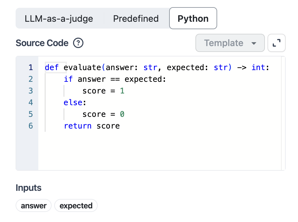Screen dimensions: 298x222
Task: Click the "int" return type annotation
Action: coord(258,68)
